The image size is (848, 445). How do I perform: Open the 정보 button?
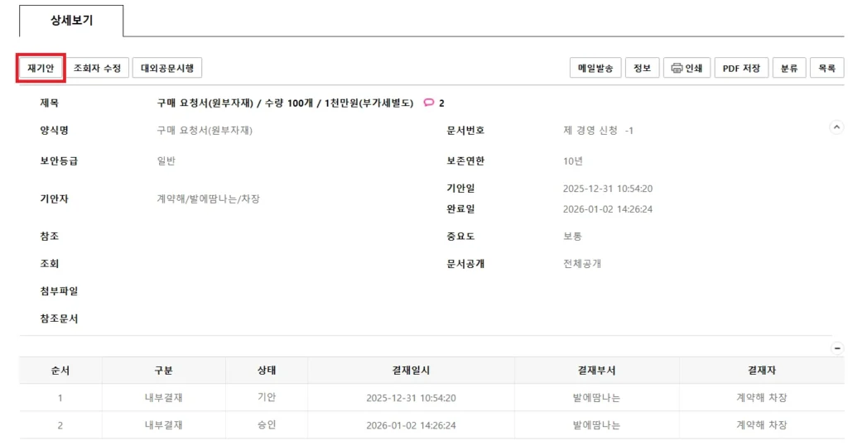click(x=642, y=68)
